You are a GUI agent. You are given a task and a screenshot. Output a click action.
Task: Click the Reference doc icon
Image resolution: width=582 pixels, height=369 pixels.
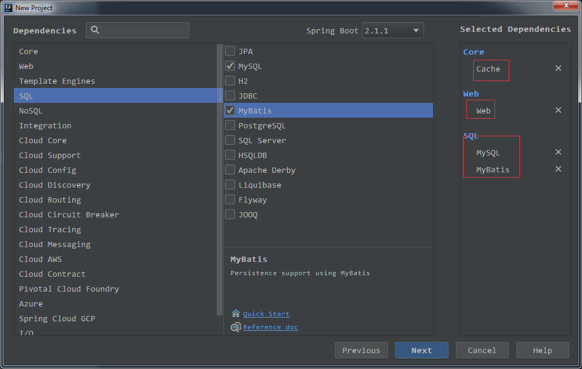[236, 327]
